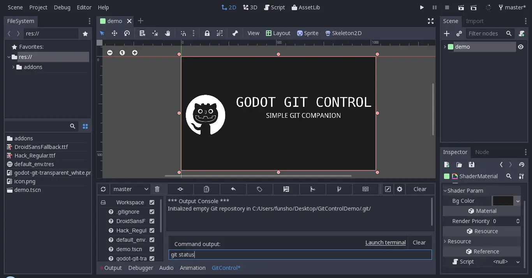
Task: Open the Script null dropdown
Action: 506,262
